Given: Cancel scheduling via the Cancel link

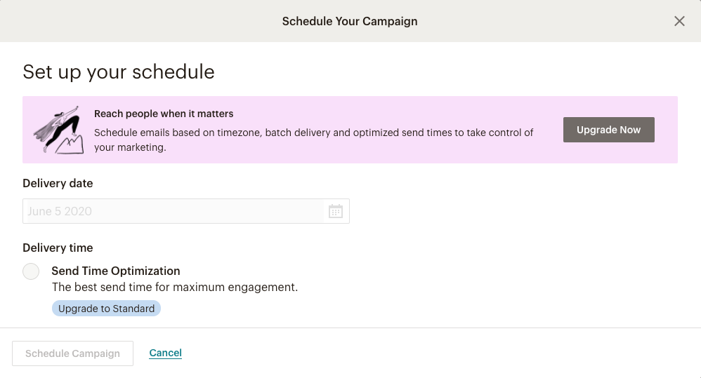Looking at the screenshot, I should 165,353.
